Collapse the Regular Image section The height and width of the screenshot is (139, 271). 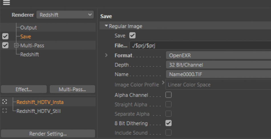click(x=106, y=26)
